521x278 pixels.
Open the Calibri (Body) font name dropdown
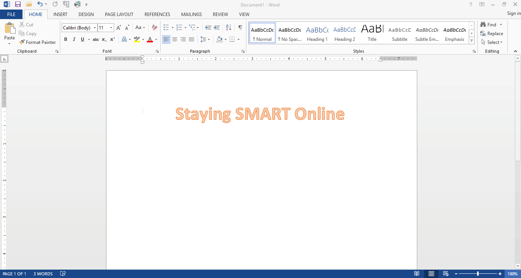click(95, 28)
